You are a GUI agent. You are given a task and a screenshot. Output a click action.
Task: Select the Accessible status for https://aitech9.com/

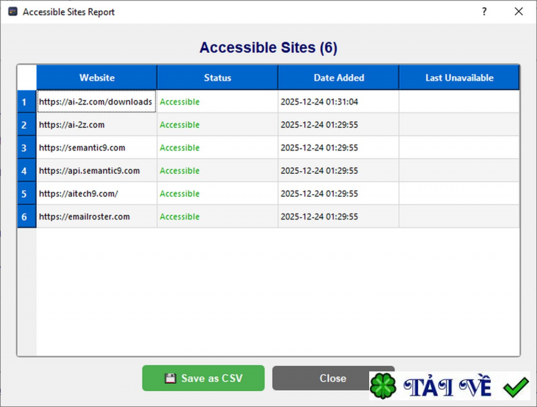coord(180,193)
